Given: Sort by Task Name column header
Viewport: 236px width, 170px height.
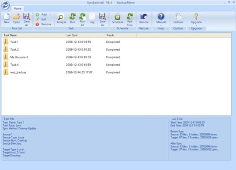Looking at the screenshot, I should pos(33,35).
